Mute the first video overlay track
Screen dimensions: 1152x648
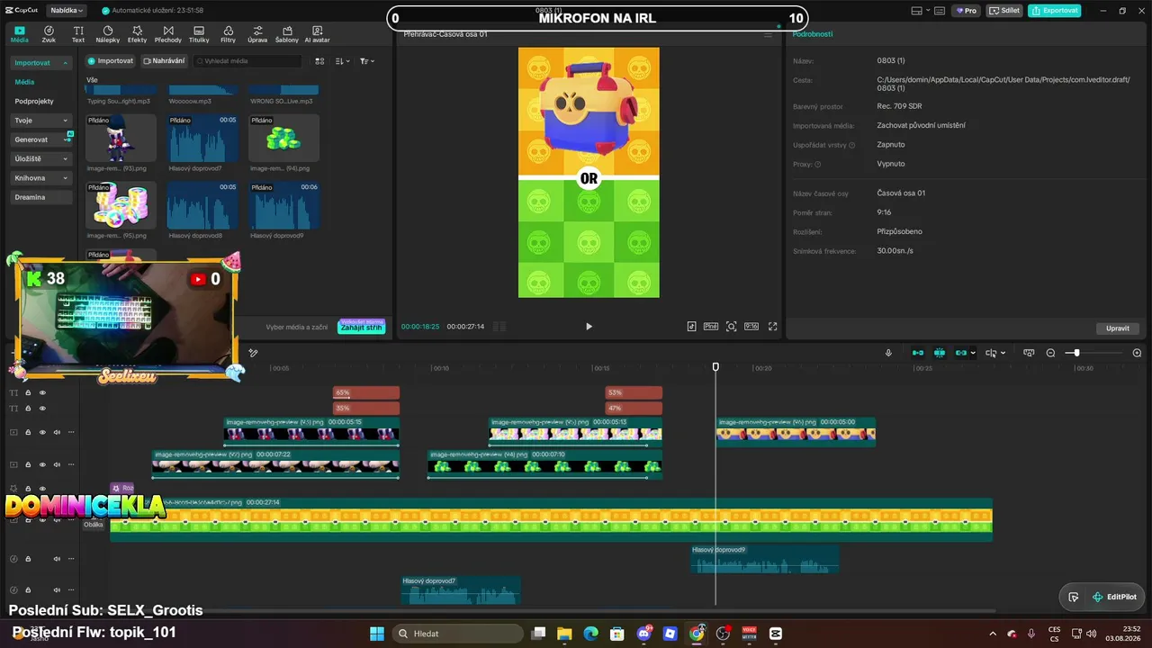[x=57, y=432]
